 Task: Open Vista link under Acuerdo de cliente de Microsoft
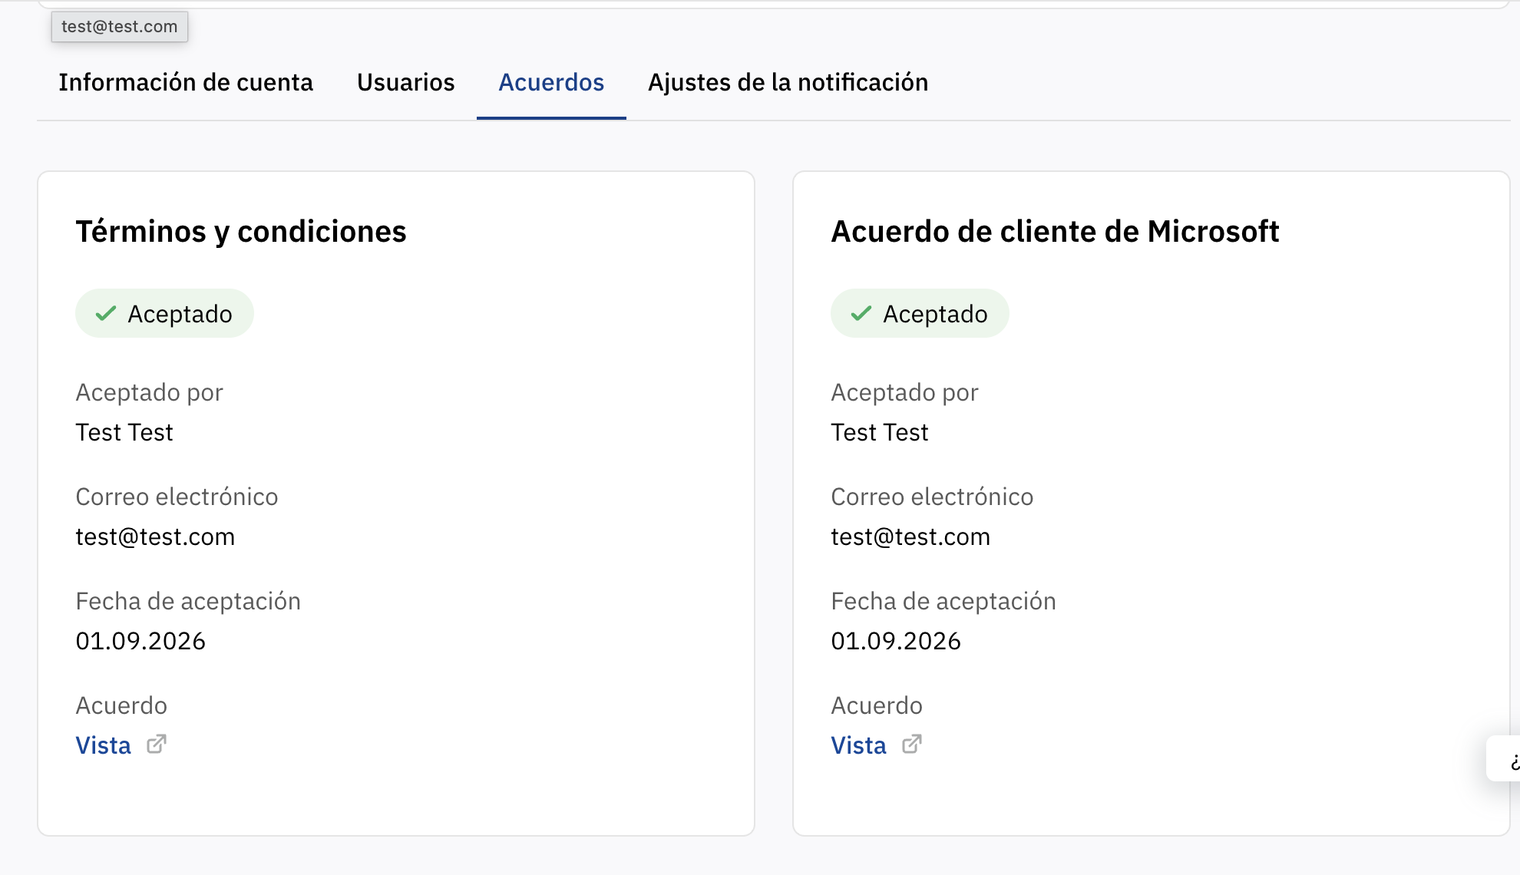click(x=859, y=745)
